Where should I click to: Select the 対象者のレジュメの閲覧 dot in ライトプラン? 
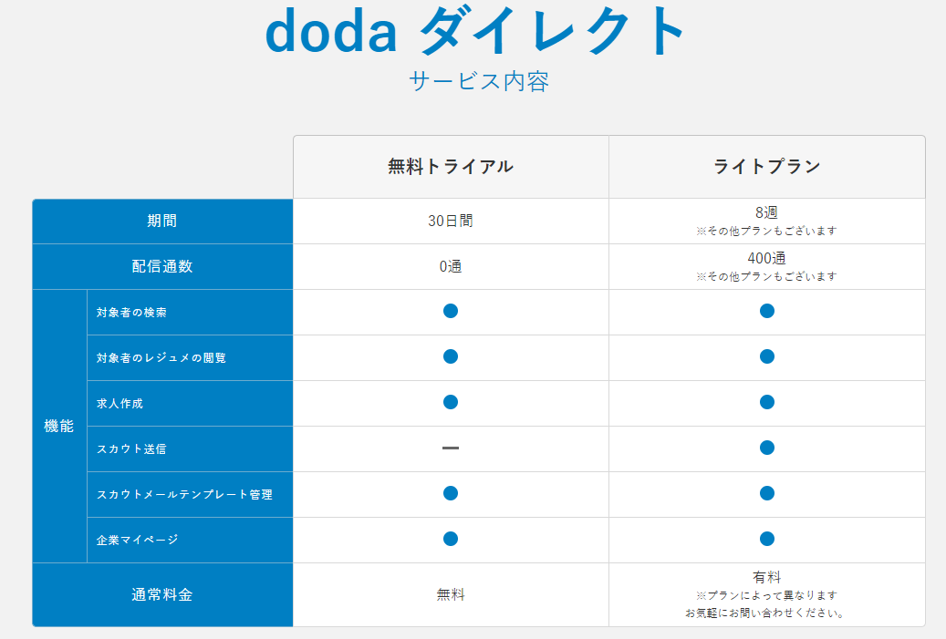[767, 356]
